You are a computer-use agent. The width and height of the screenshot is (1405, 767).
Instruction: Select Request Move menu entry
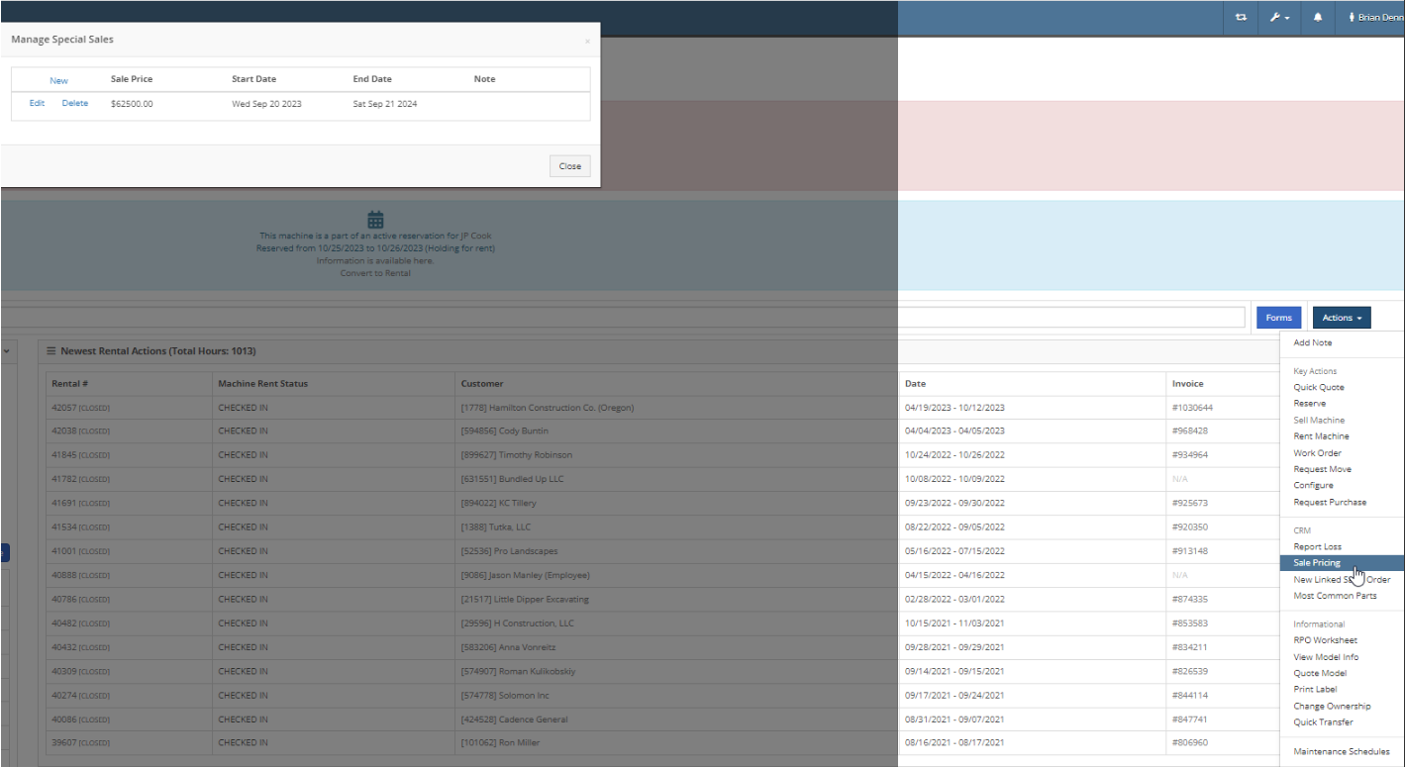(1322, 469)
